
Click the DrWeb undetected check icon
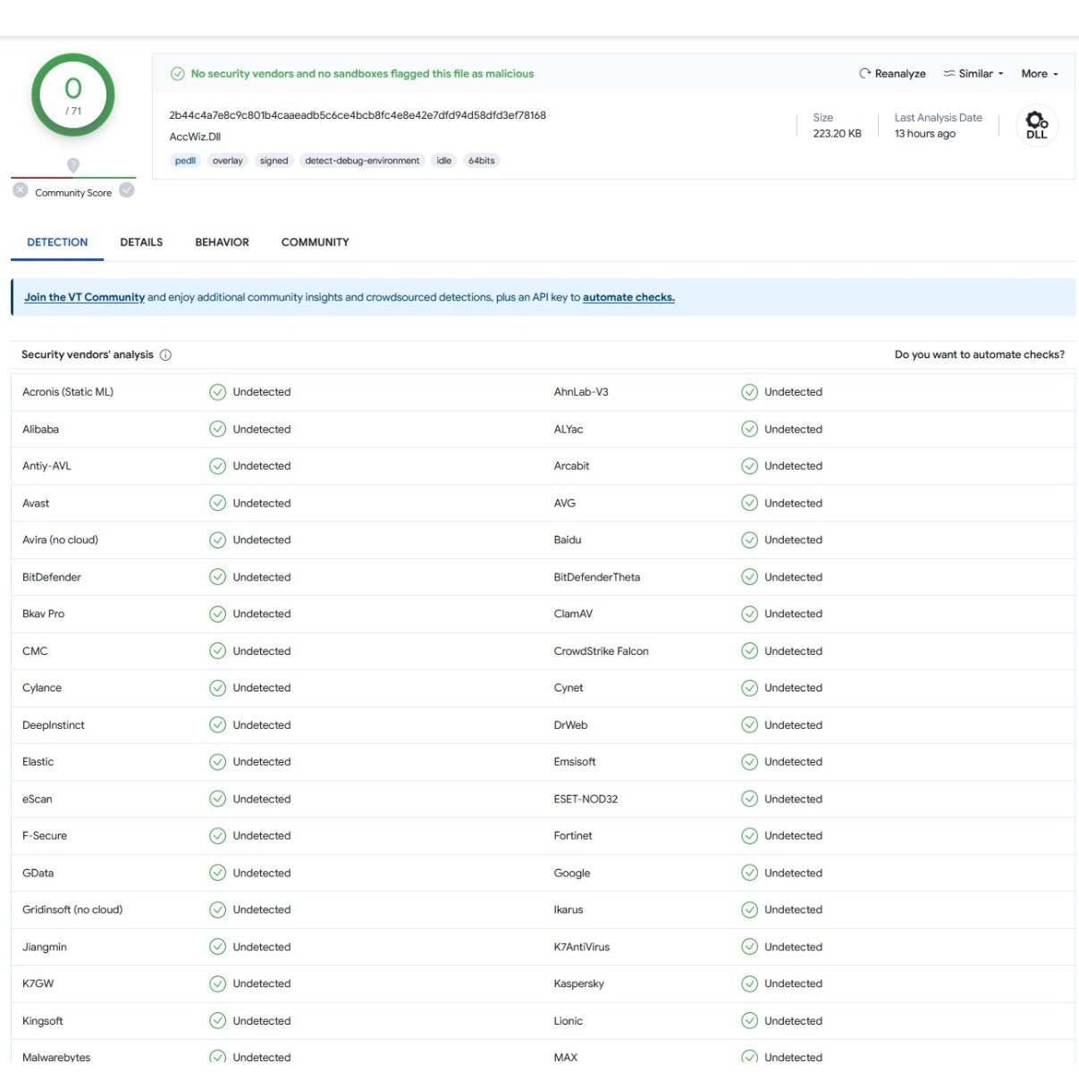tap(749, 725)
